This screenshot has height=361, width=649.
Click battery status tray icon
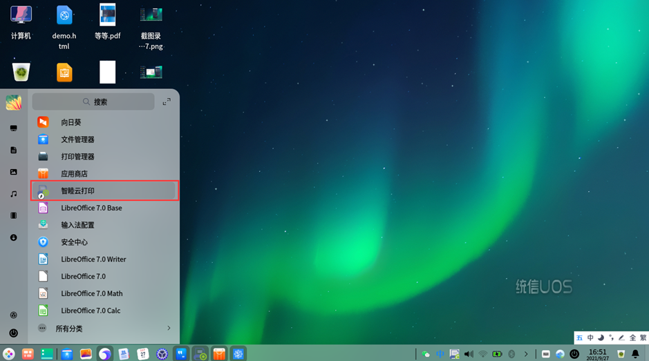(497, 354)
